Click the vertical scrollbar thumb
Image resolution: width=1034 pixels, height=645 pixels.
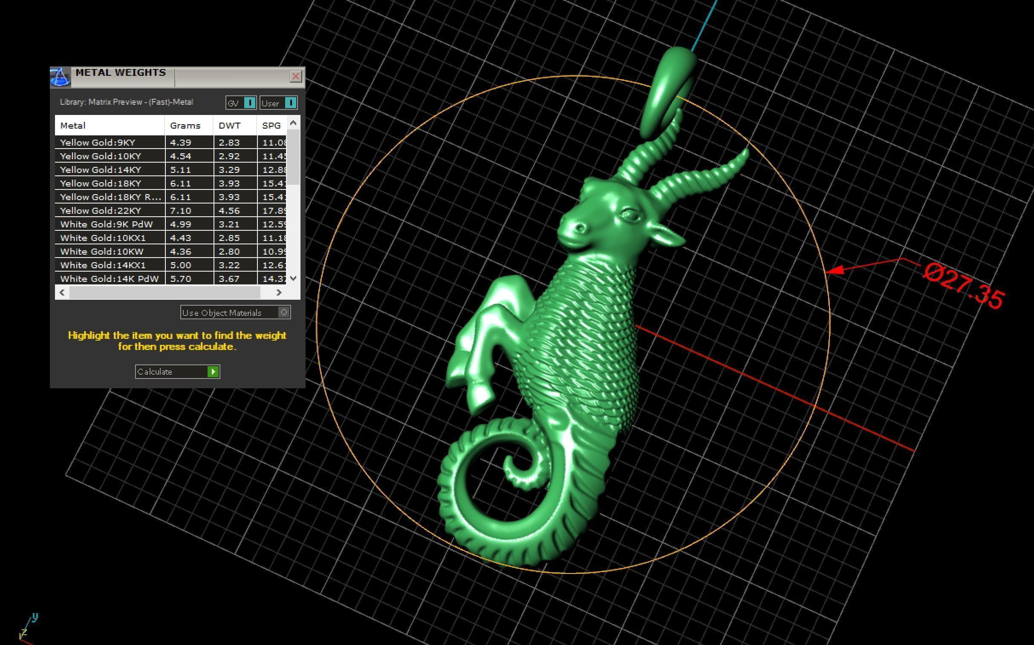[293, 158]
